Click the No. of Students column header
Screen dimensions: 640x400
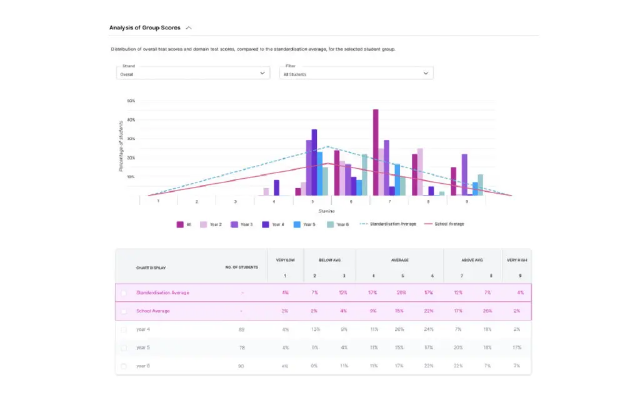241,267
